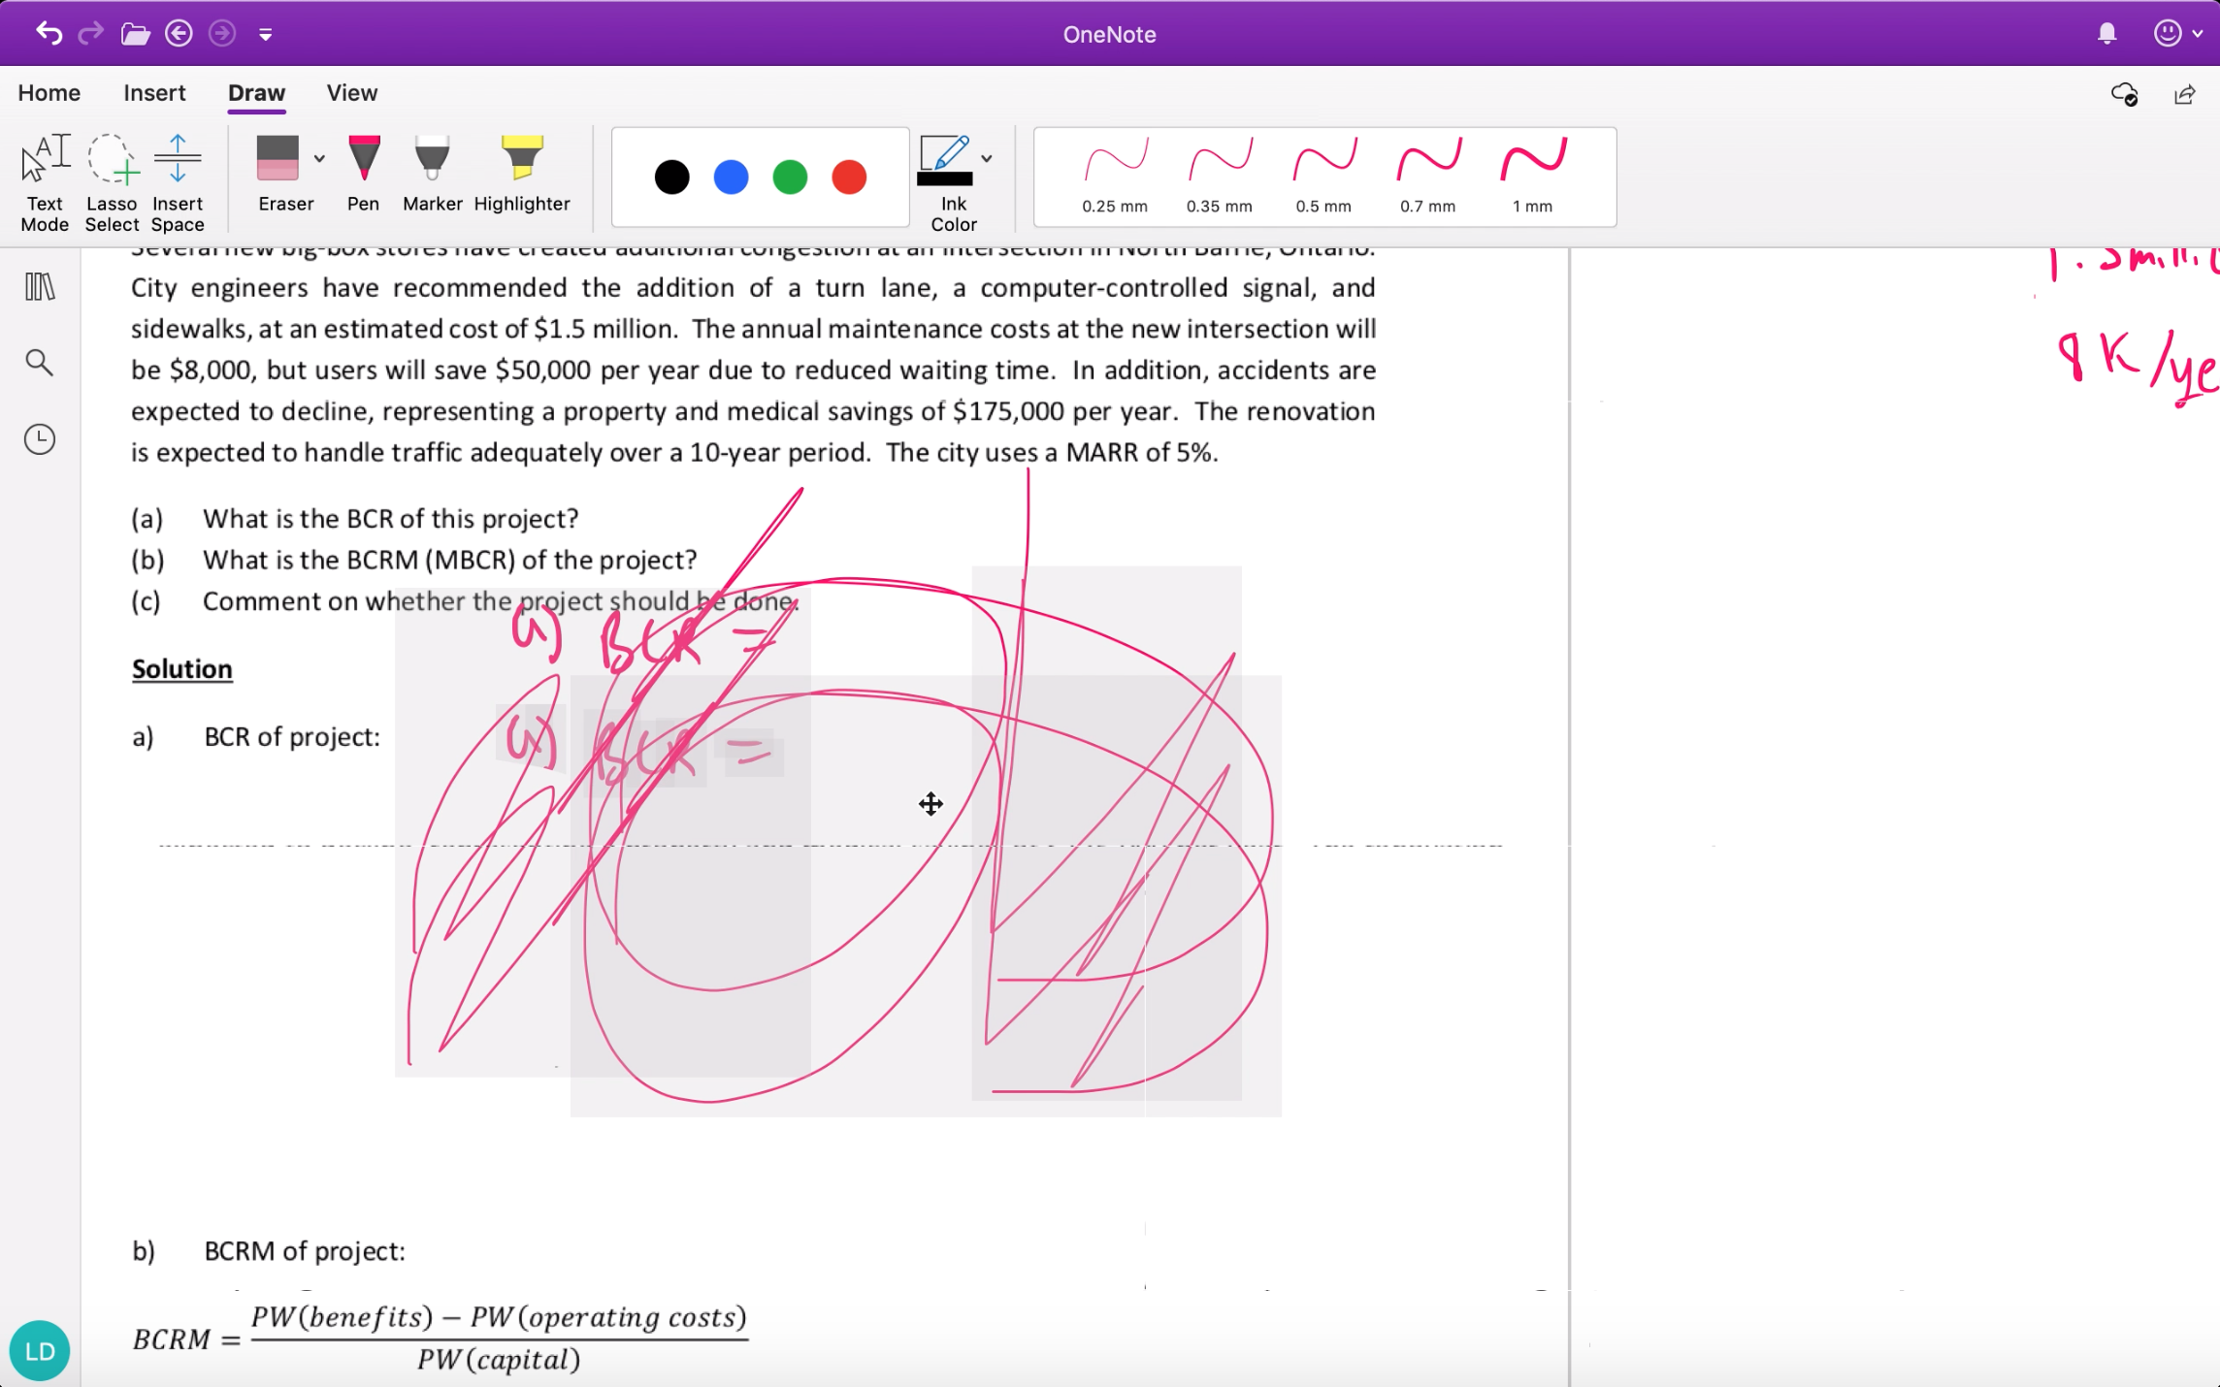2220x1387 pixels.
Task: Open the notebook folder icon
Action: (x=135, y=35)
